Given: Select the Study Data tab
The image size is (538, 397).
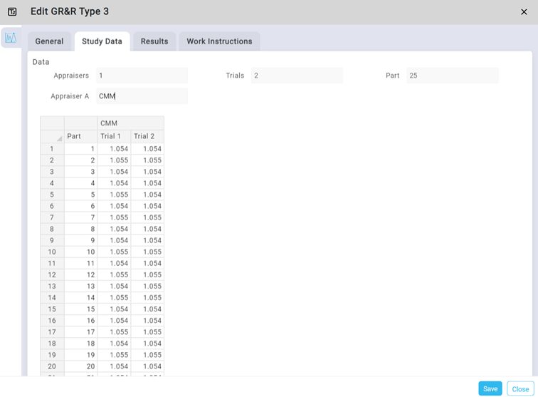Looking at the screenshot, I should tap(102, 41).
